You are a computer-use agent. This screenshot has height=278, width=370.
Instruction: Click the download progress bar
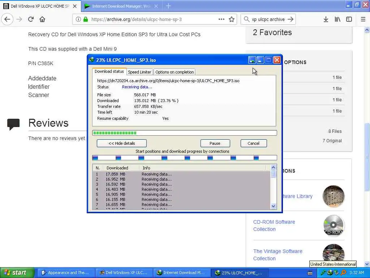point(185,133)
